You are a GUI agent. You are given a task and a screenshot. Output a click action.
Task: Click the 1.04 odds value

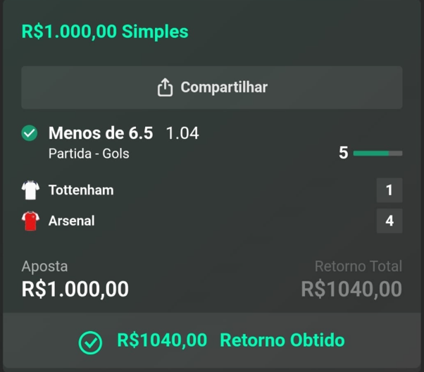pyautogui.click(x=182, y=133)
